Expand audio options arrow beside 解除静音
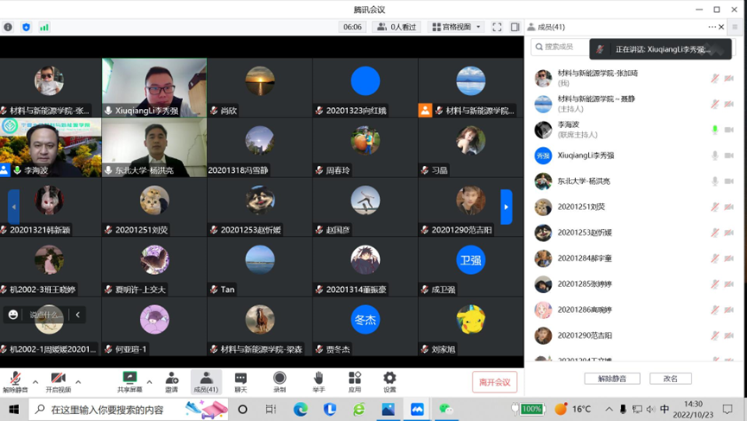The image size is (747, 421). point(35,381)
